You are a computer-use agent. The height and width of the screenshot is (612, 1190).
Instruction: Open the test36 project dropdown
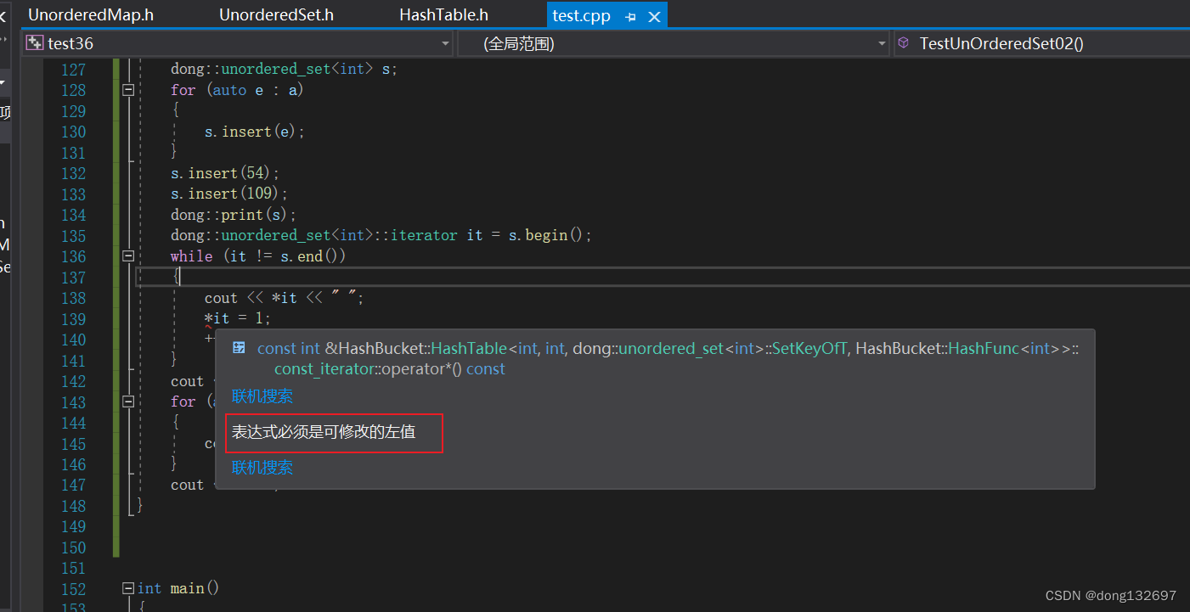(x=446, y=43)
